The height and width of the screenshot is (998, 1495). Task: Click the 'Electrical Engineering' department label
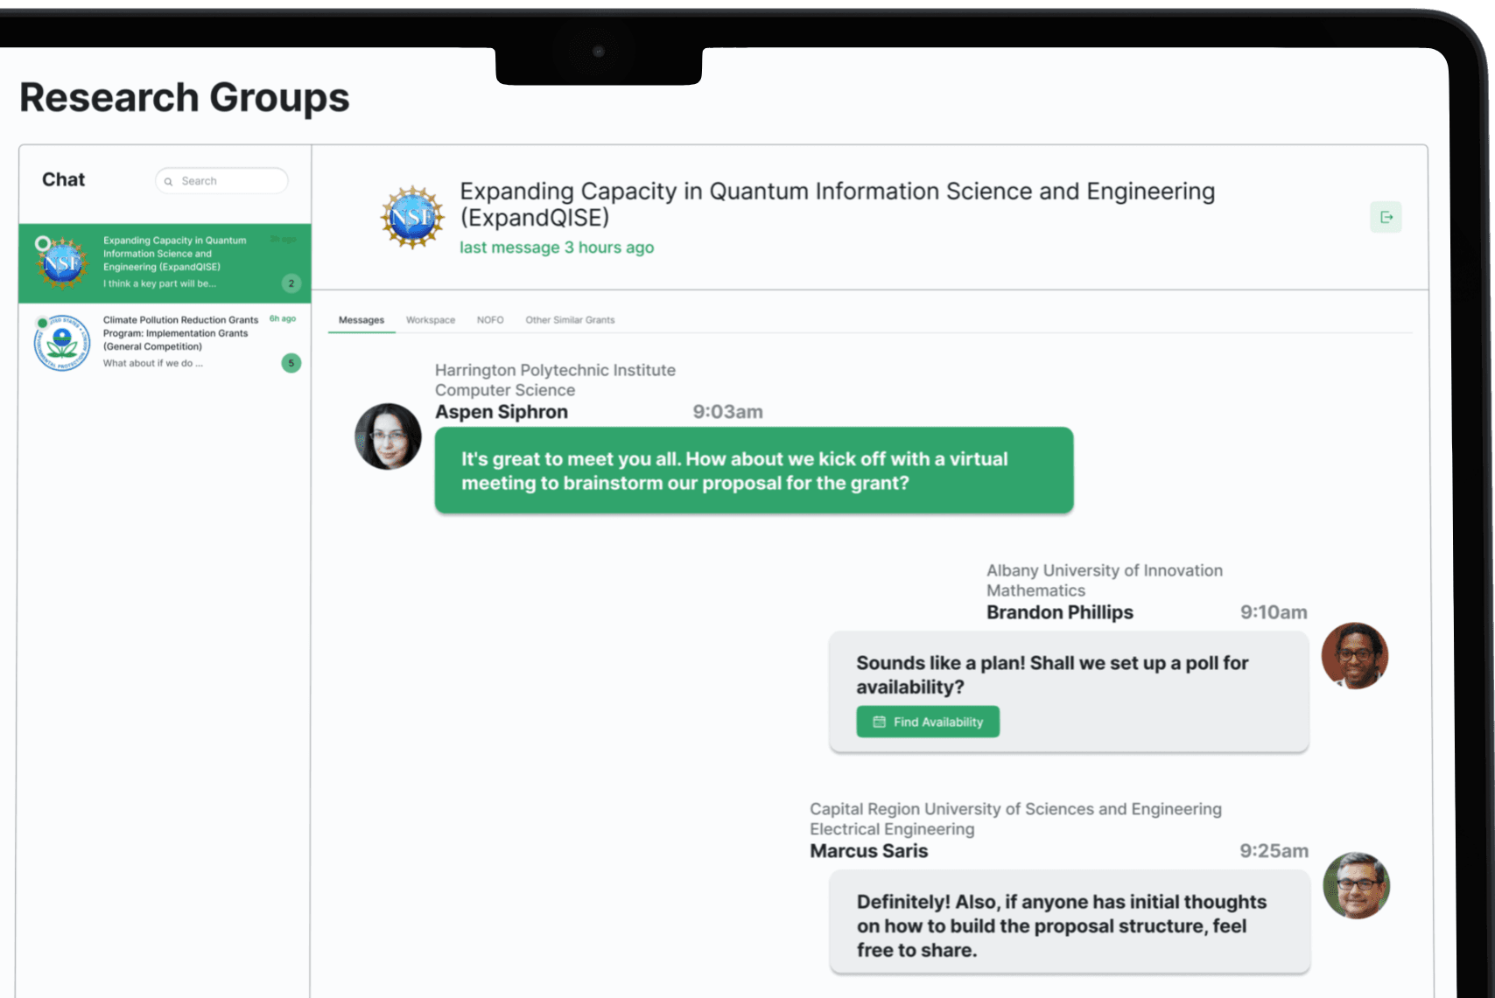pos(892,829)
